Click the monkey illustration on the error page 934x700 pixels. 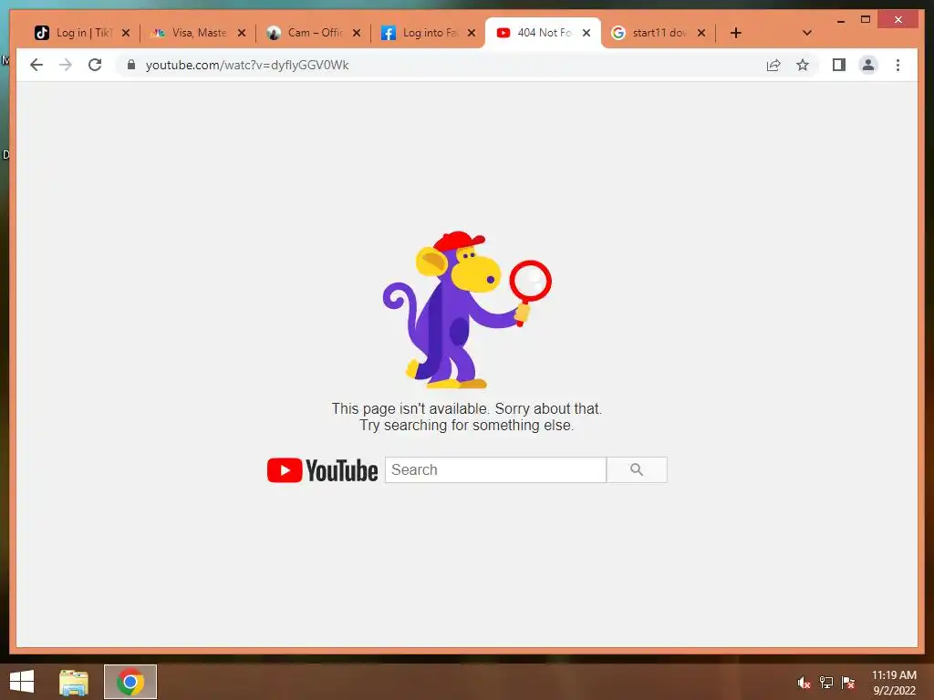pos(467,310)
